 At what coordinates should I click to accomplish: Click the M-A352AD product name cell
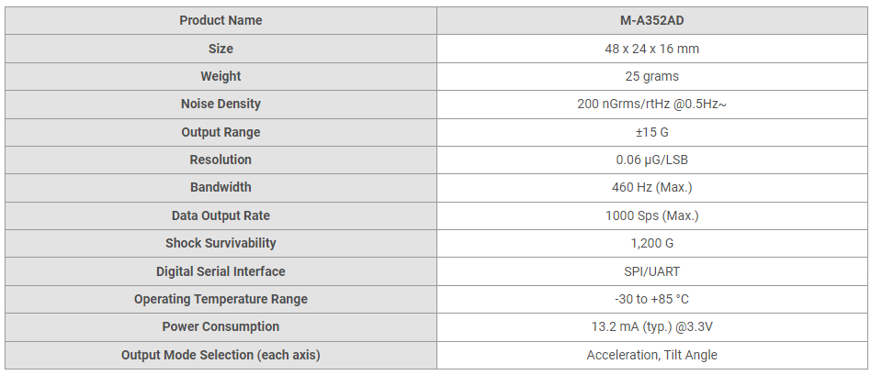[651, 20]
